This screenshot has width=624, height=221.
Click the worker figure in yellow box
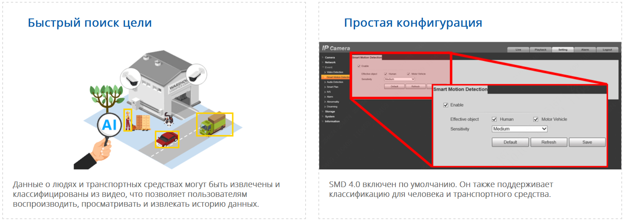[128, 120]
